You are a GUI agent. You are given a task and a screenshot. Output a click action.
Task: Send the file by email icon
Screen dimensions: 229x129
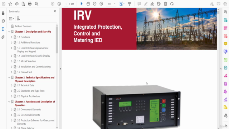pyautogui.click(x=219, y=4)
